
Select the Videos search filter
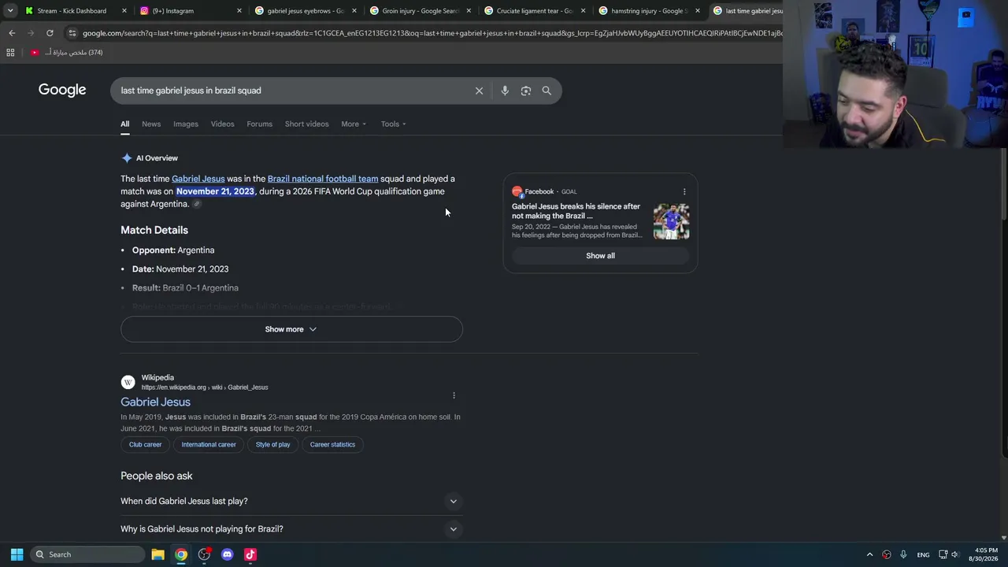222,124
